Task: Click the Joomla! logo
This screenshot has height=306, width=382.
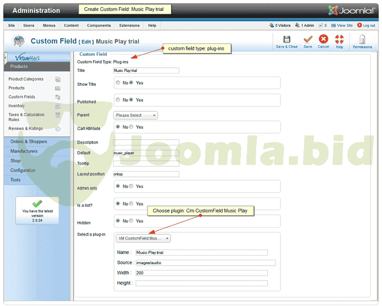Action: [x=351, y=11]
